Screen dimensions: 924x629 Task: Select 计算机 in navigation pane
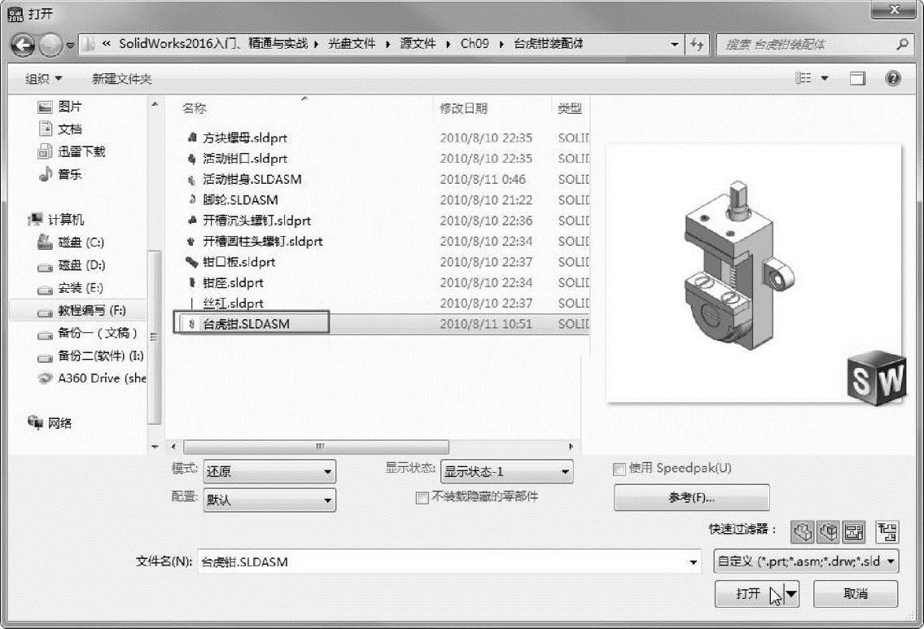tap(56, 220)
